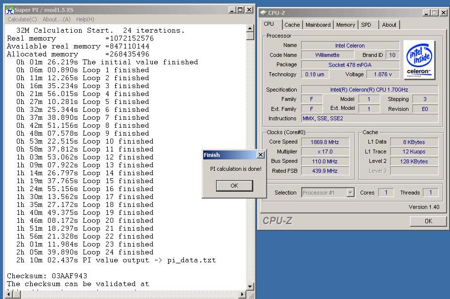Click the Technology value 0.18 um
450x299 pixels.
tap(315, 74)
